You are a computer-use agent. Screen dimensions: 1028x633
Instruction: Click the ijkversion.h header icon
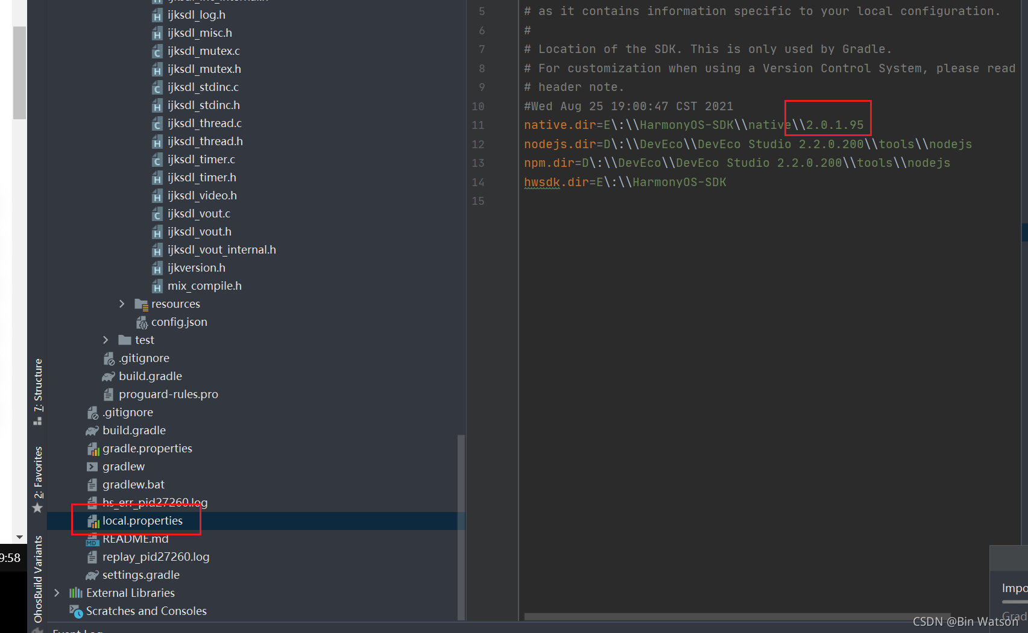157,268
